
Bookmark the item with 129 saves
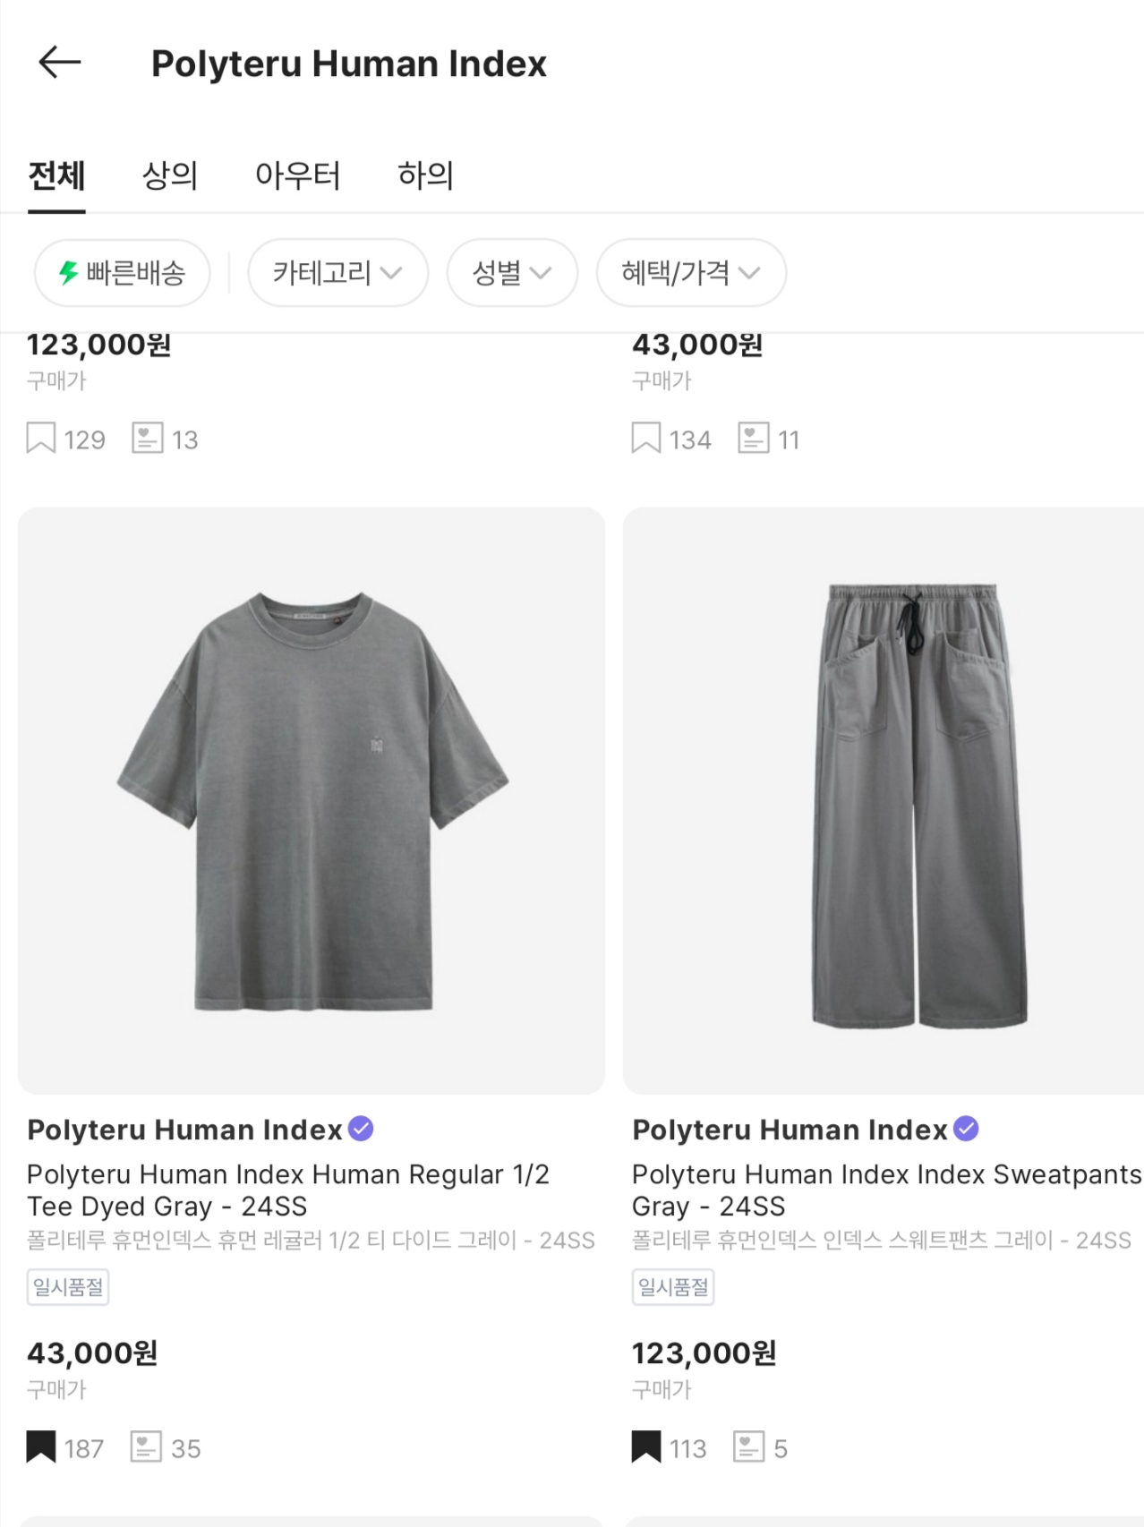point(41,439)
